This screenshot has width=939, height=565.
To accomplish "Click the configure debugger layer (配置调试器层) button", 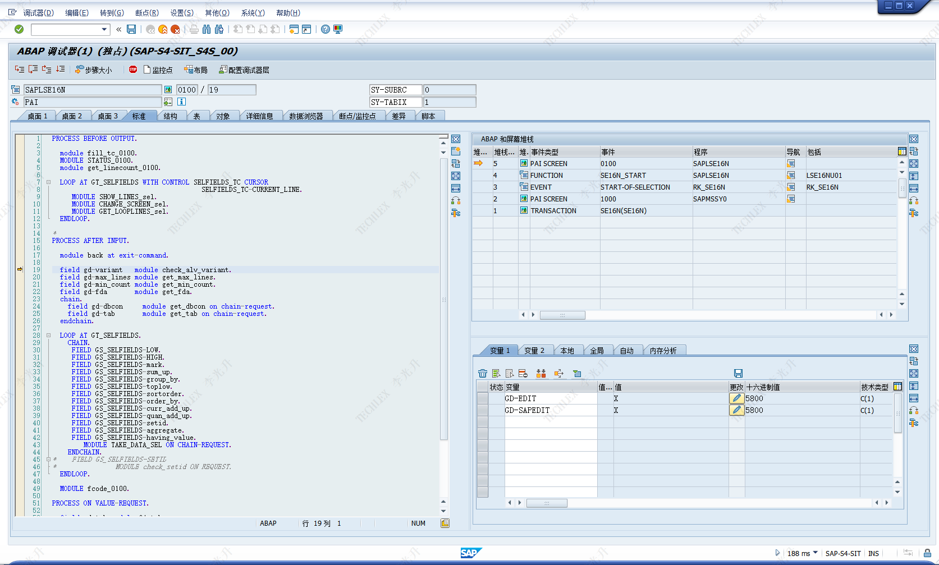I will click(244, 70).
